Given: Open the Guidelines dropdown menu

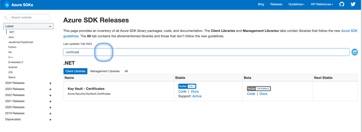Looking at the screenshot, I should pyautogui.click(x=296, y=4).
